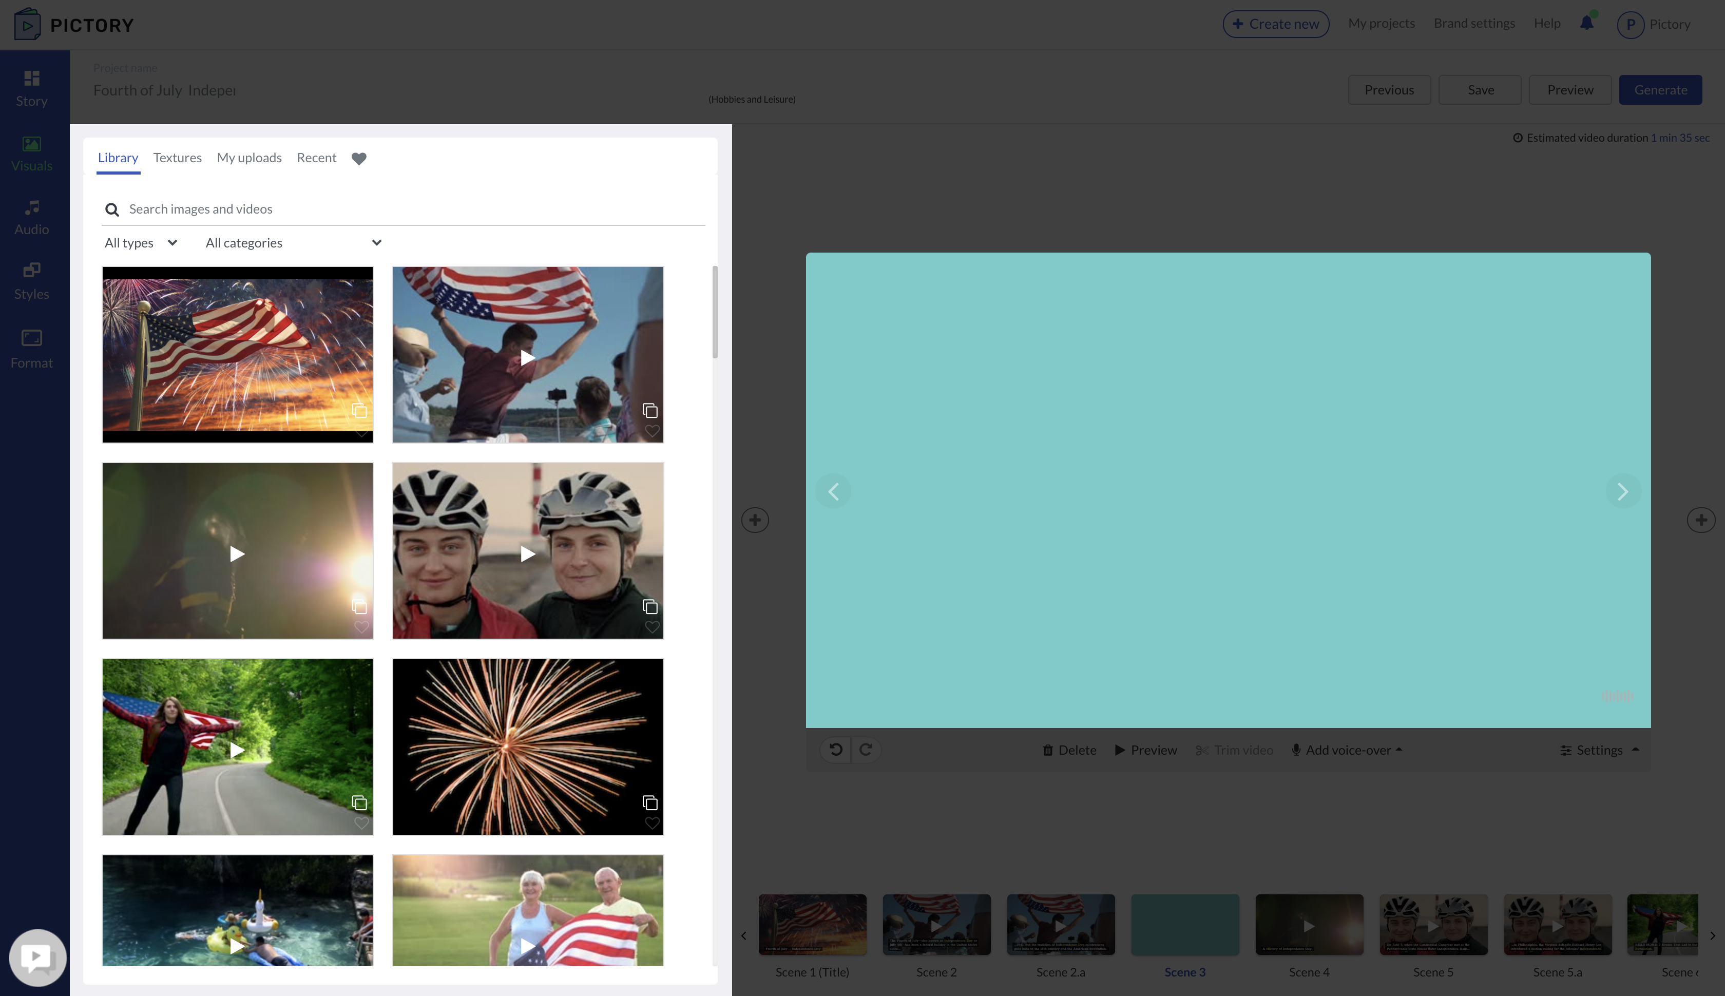Expand the All categories dropdown
1725x996 pixels.
294,243
